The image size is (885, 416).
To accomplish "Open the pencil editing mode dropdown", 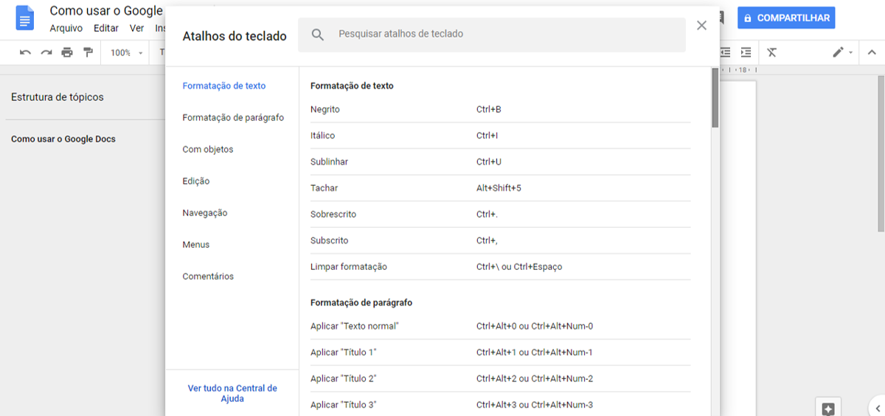I will pos(842,52).
